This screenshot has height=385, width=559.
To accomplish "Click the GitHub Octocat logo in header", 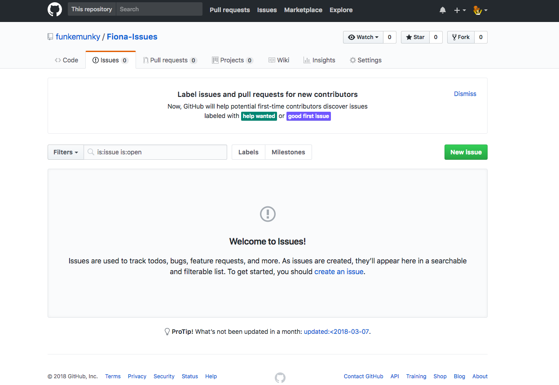I will [55, 9].
